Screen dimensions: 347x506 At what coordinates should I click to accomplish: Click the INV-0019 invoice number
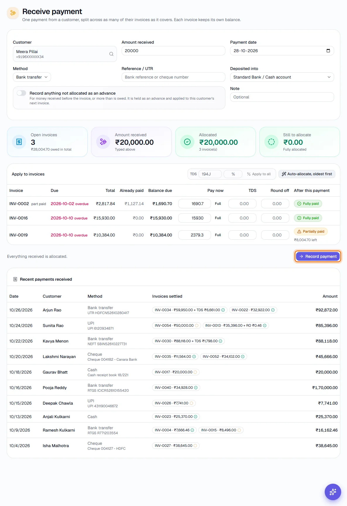coord(18,235)
